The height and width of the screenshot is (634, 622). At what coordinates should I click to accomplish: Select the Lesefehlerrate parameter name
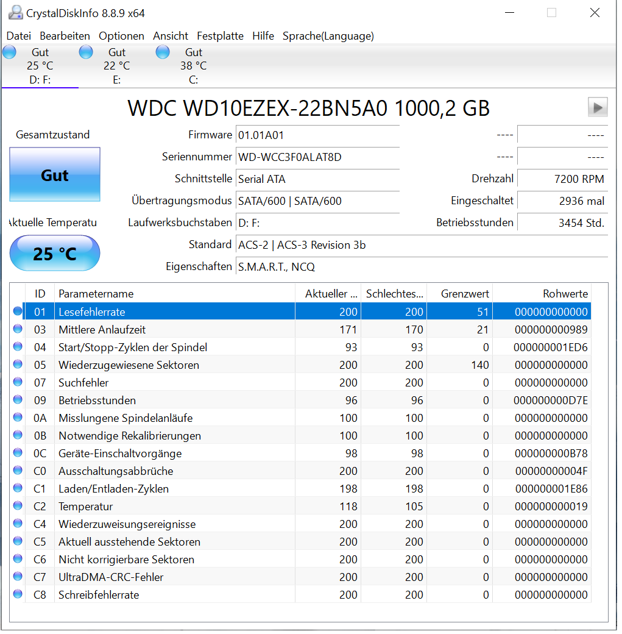click(92, 312)
